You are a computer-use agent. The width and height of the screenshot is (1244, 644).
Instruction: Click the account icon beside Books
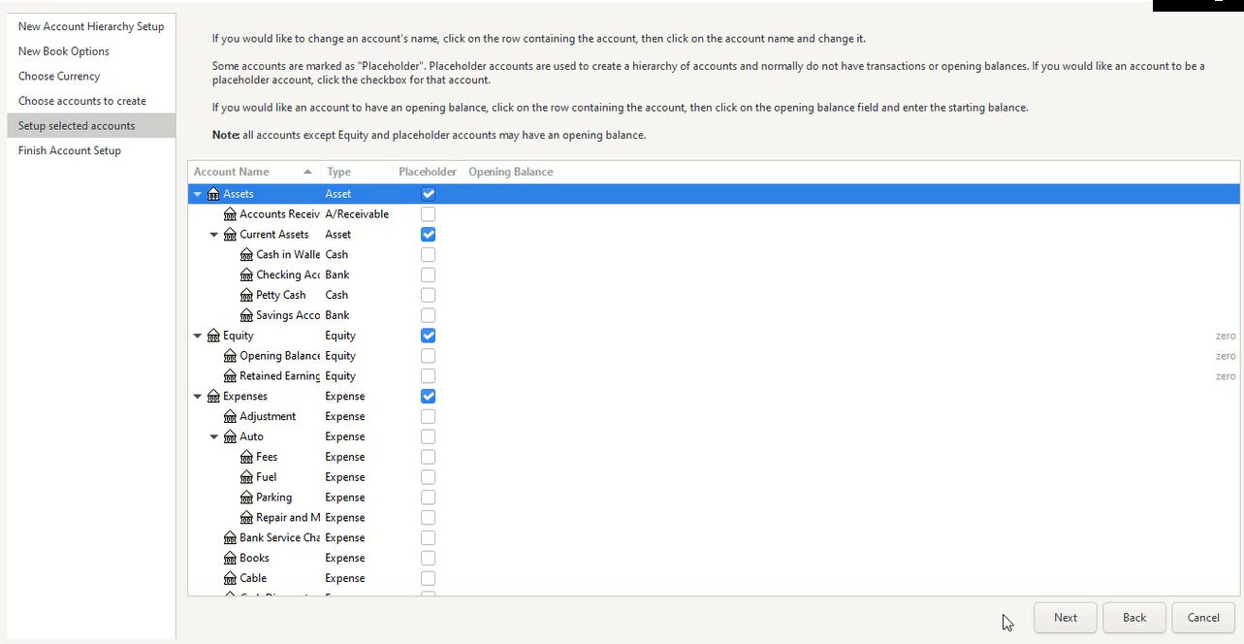(230, 559)
